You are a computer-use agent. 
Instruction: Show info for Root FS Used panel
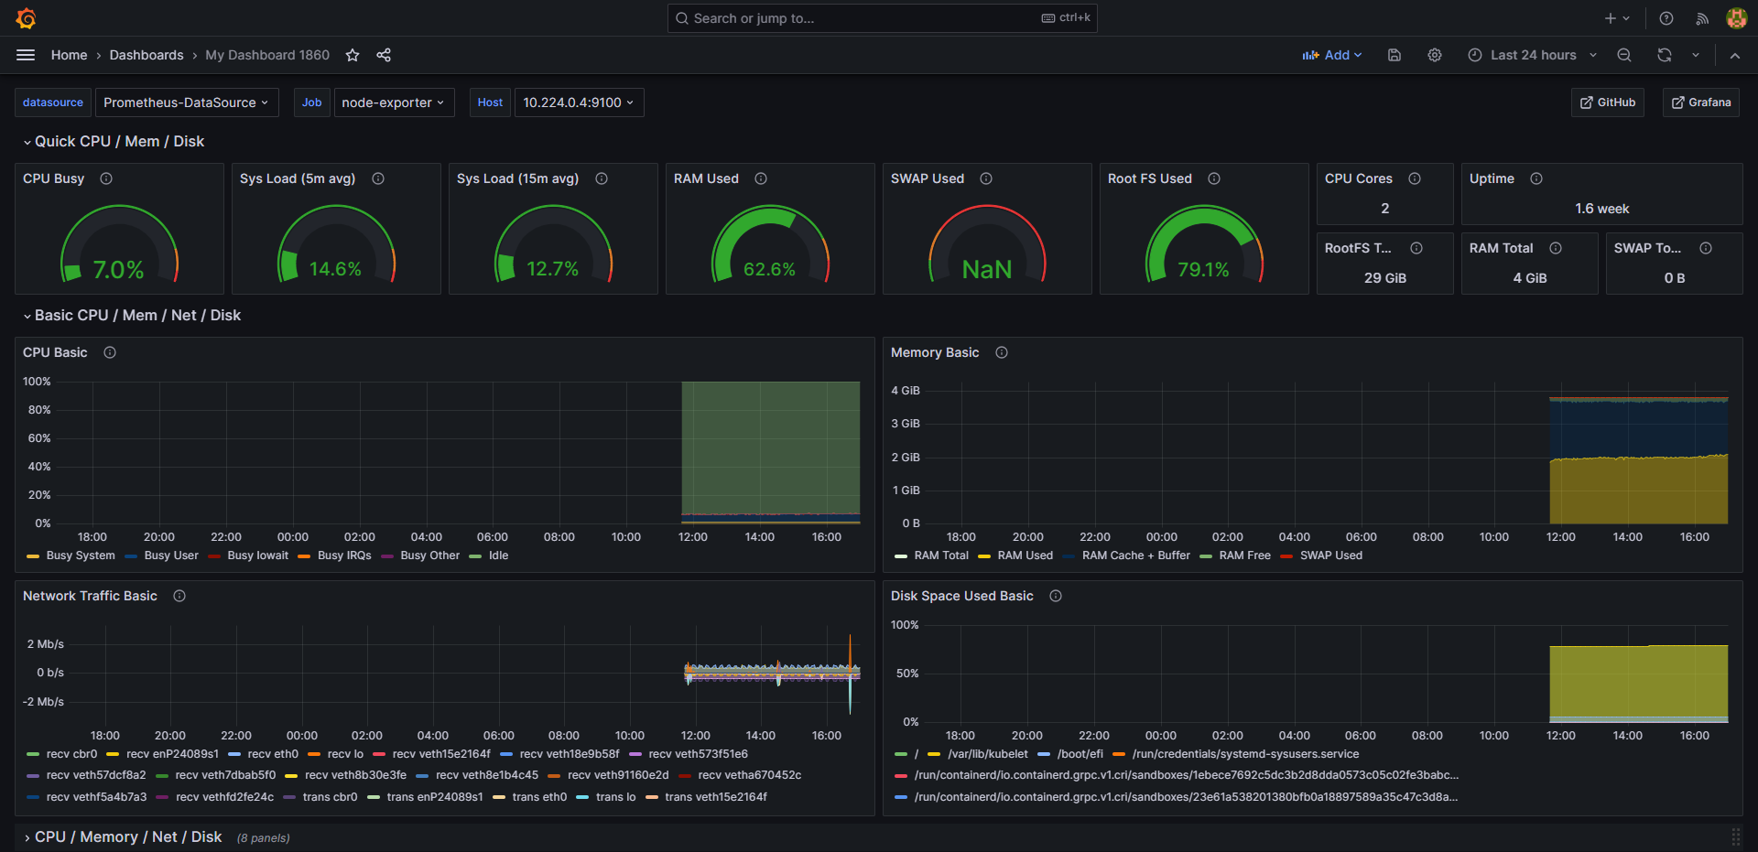point(1214,178)
